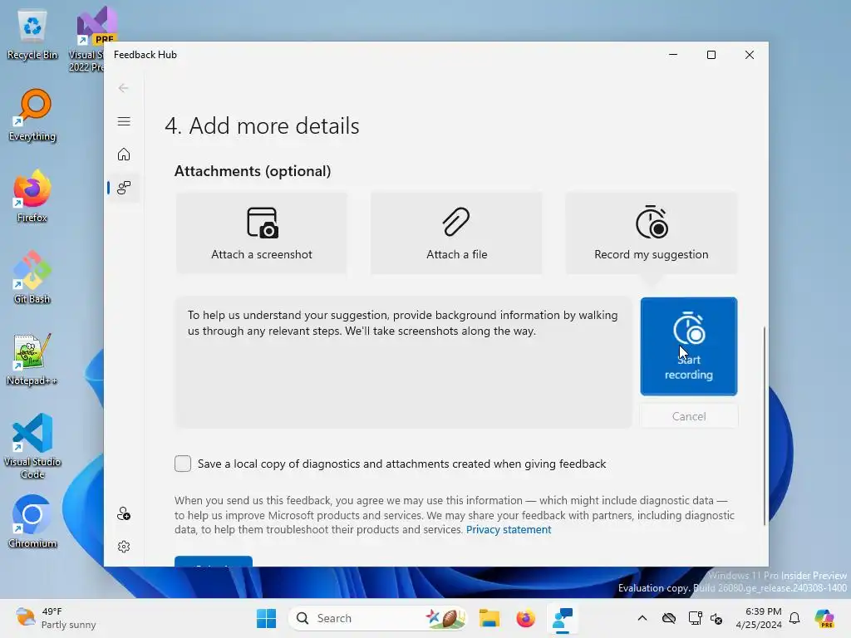This screenshot has width=851, height=638.
Task: Go back using the back arrow
Action: [124, 88]
